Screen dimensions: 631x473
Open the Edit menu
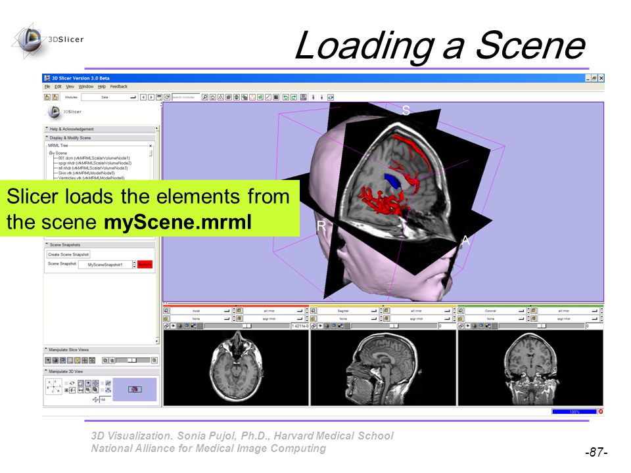coord(58,87)
